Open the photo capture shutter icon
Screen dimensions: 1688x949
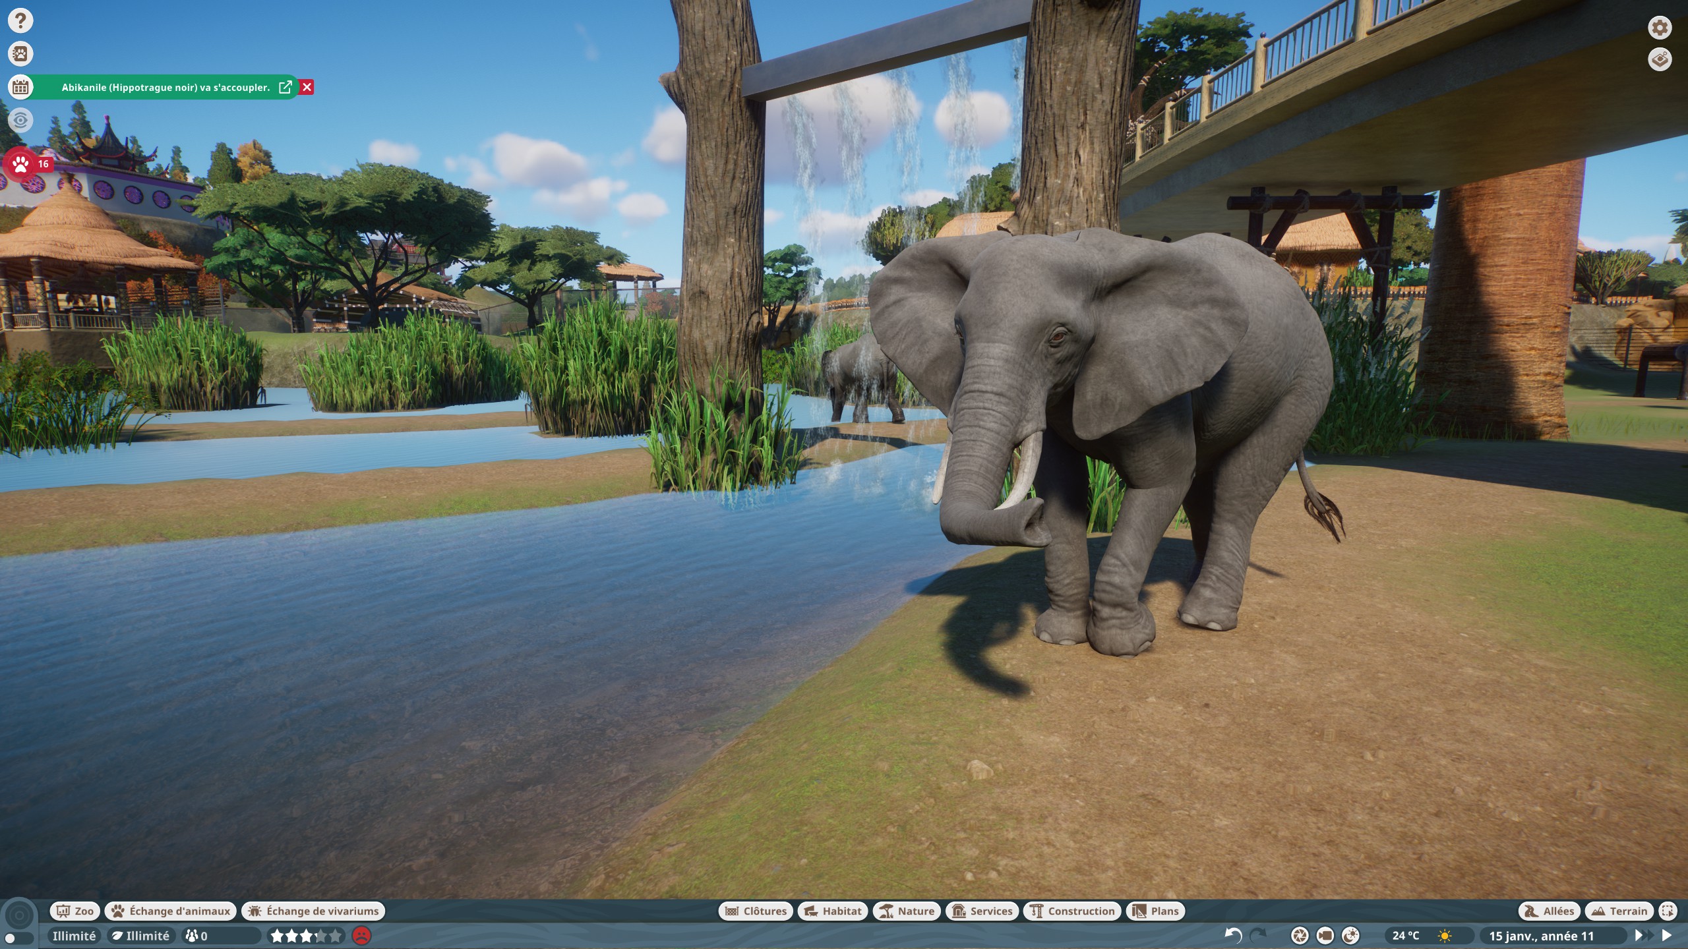tap(1300, 935)
